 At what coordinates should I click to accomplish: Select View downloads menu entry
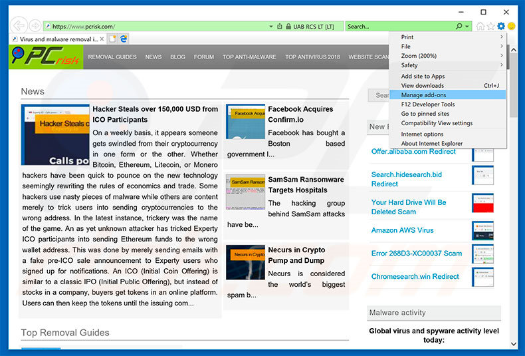(448, 85)
